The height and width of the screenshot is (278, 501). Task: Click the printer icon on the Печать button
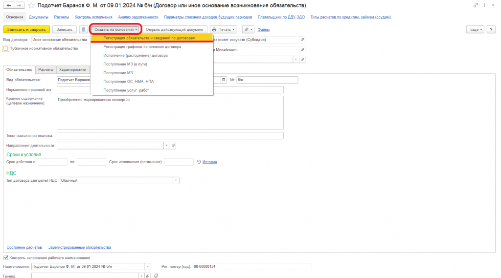(214, 29)
